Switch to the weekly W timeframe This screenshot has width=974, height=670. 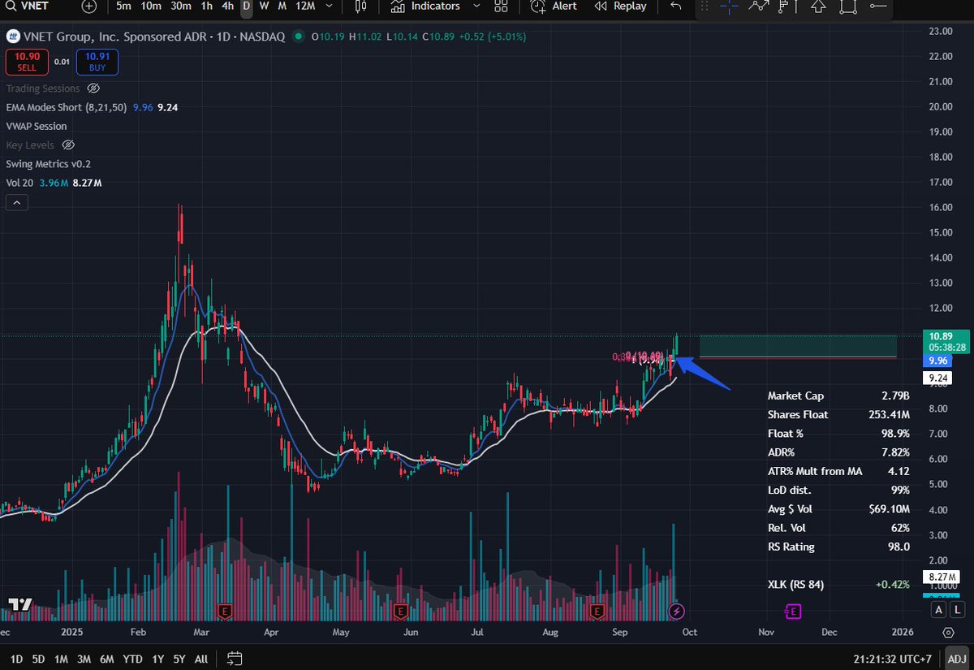point(264,6)
